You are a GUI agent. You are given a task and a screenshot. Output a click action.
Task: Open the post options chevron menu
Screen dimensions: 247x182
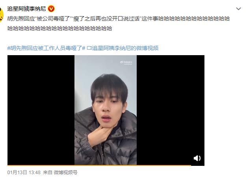(x=238, y=9)
